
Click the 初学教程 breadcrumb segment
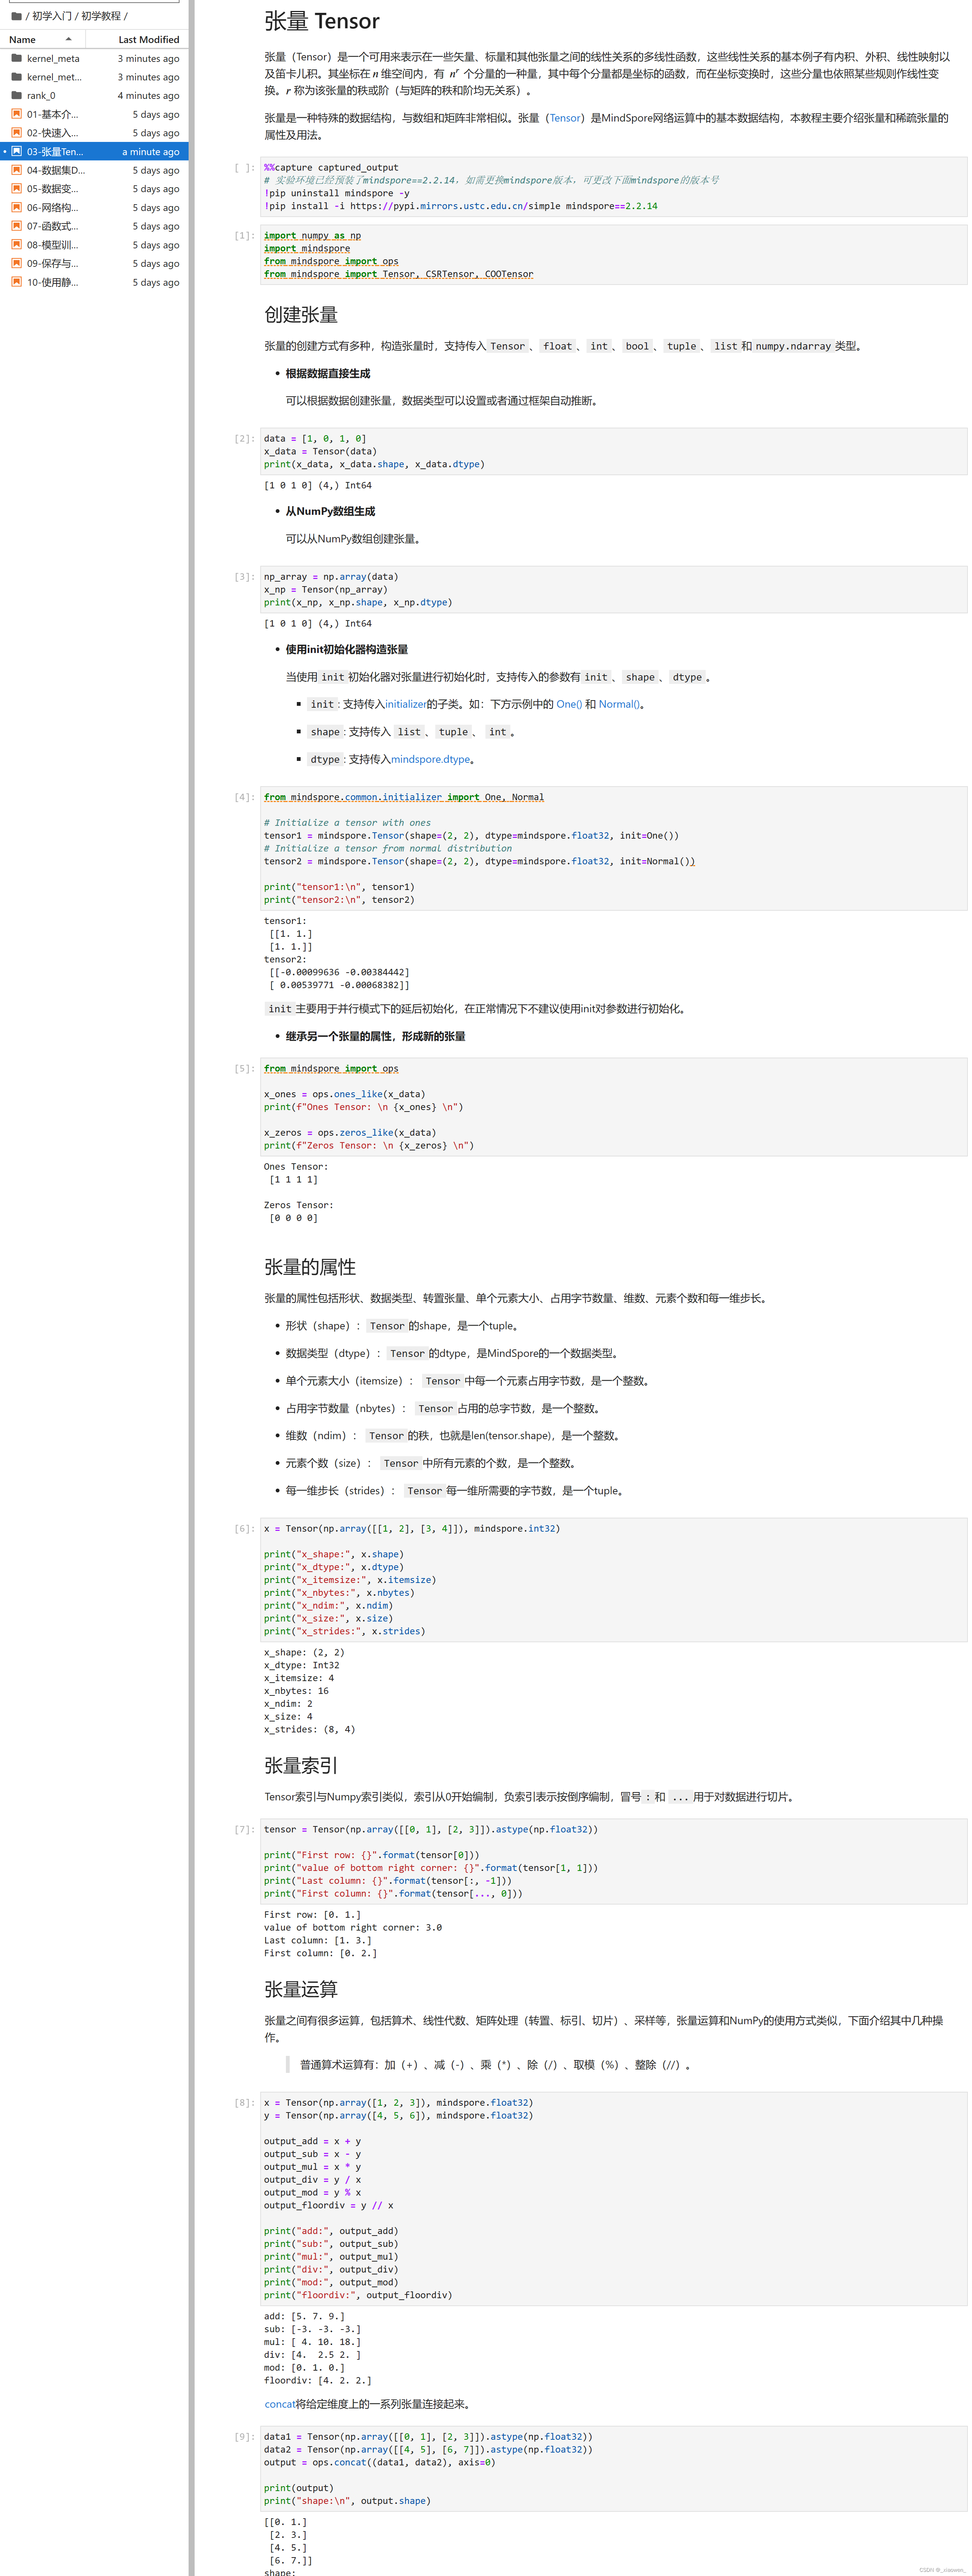[x=100, y=16]
